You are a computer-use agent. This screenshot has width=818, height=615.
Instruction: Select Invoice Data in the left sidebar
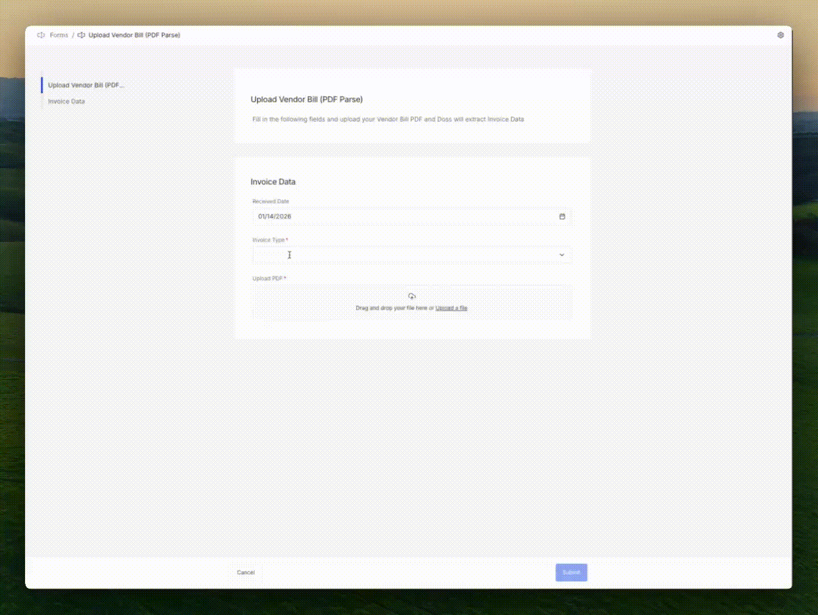66,101
